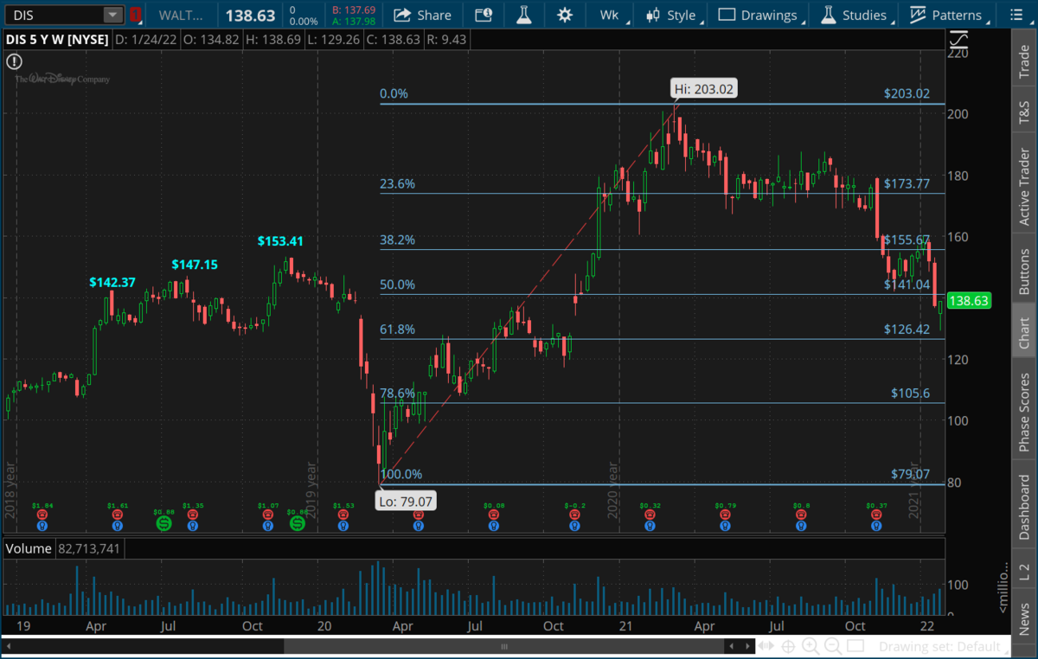Image resolution: width=1038 pixels, height=659 pixels.
Task: Click the red earnings icon under $0.79
Action: tap(725, 514)
